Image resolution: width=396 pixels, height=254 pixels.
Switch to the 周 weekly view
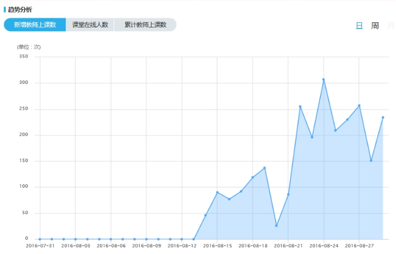(375, 26)
